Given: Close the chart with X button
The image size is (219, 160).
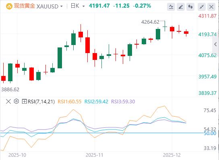Looking at the screenshot, I should [x=211, y=6].
